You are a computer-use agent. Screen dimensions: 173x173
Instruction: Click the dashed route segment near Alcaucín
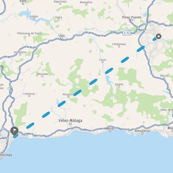[x=78, y=93]
